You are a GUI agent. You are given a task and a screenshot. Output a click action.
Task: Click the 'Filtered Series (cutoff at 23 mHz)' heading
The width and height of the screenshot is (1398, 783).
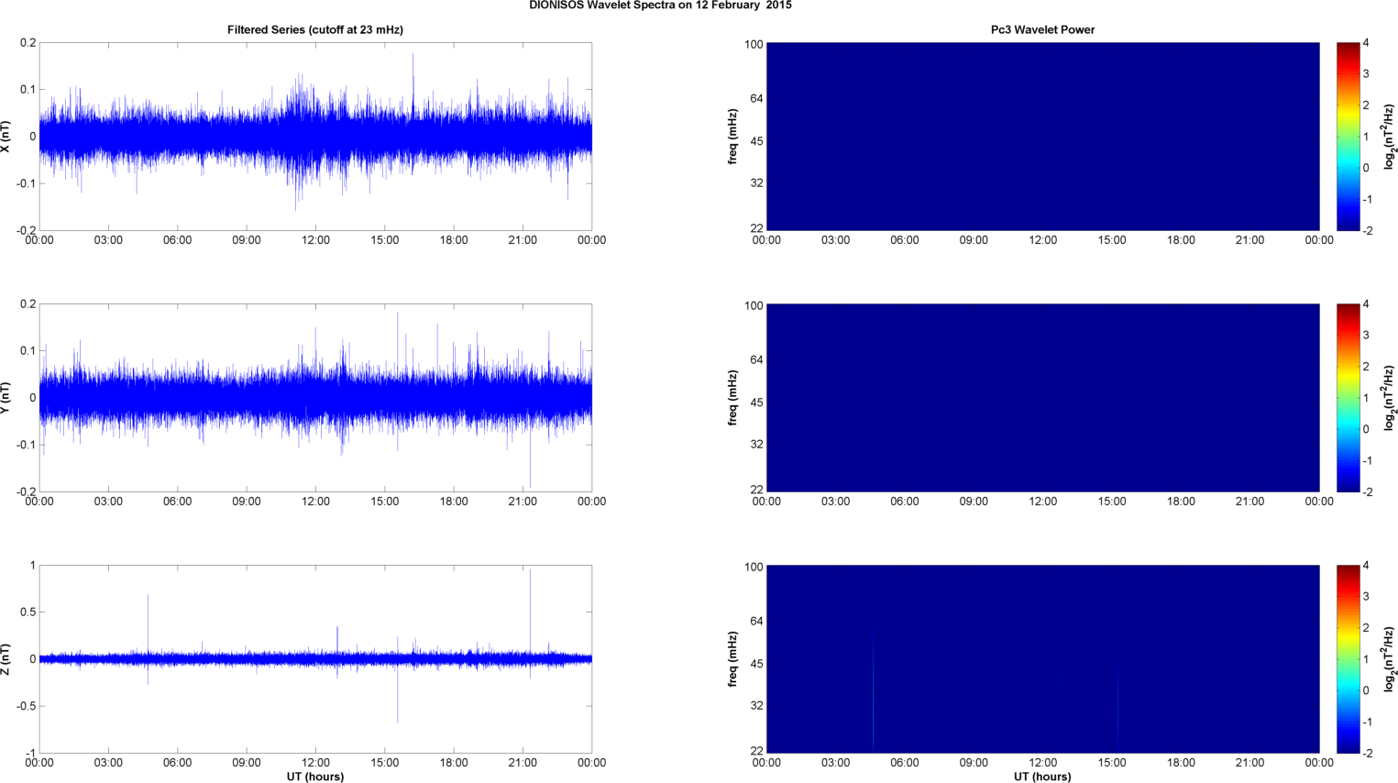coord(315,29)
